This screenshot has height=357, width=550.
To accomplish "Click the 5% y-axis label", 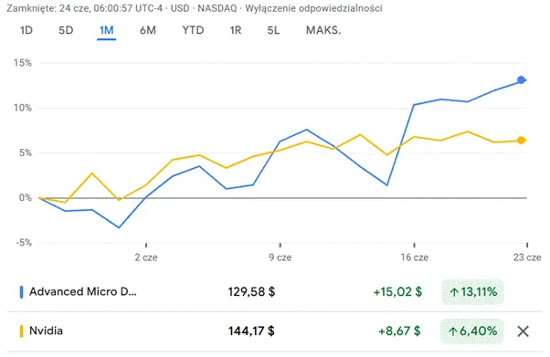I will pyautogui.click(x=25, y=152).
